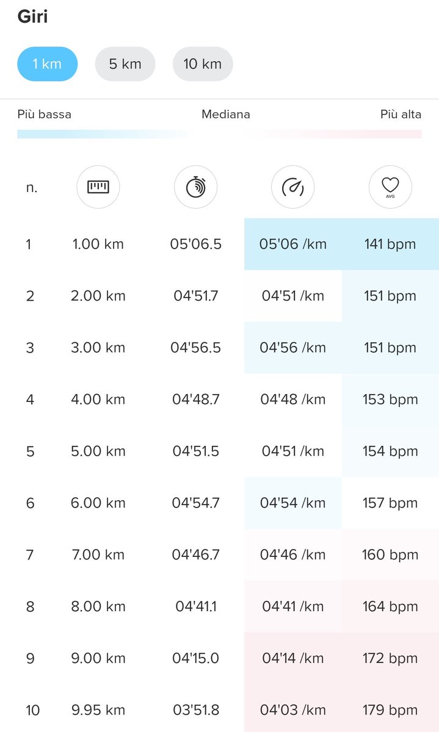Click the Più alta legend label
The width and height of the screenshot is (439, 732).
click(401, 114)
